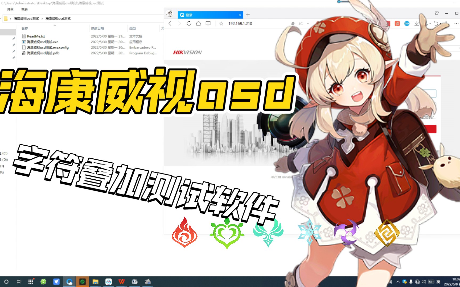Click first 海康威视osd测试 breadcrumb folder
Viewport: 460px width, 287px height.
coord(26,18)
